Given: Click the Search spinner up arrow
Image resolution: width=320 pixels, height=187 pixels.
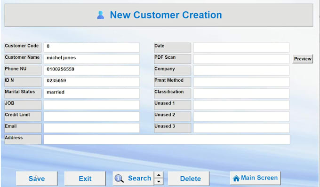Looking at the screenshot, I should pyautogui.click(x=159, y=175).
